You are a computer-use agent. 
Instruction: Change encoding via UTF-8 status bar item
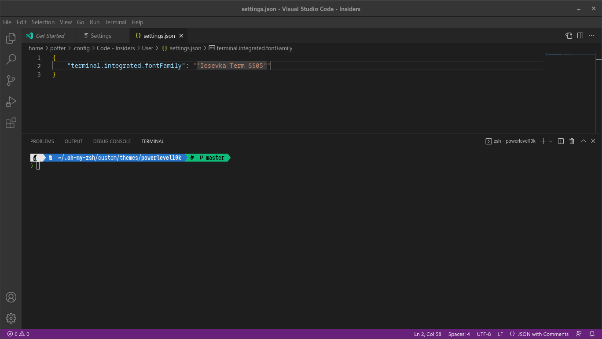click(484, 334)
